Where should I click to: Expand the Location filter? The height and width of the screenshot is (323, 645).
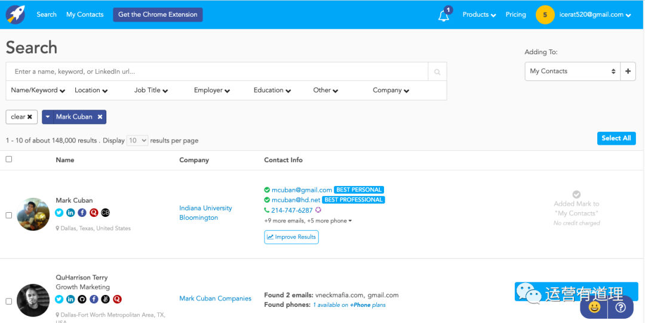click(x=91, y=91)
